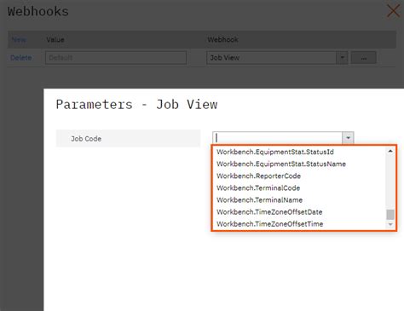404x311 pixels.
Task: Pick Workbench.TimeZoneOffsetDate from list
Action: pos(269,212)
